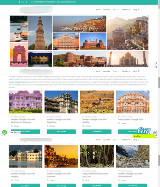Expand the Tours dropdown in top header
The width and height of the screenshot is (160, 187).
[x=116, y=10]
